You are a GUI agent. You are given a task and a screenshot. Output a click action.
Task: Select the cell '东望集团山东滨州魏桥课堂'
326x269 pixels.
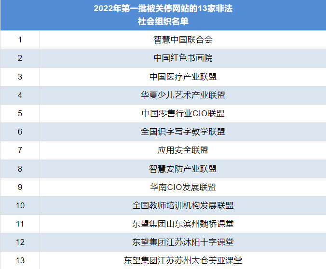(183, 224)
